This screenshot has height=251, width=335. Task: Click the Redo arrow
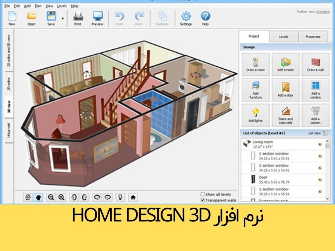[139, 16]
